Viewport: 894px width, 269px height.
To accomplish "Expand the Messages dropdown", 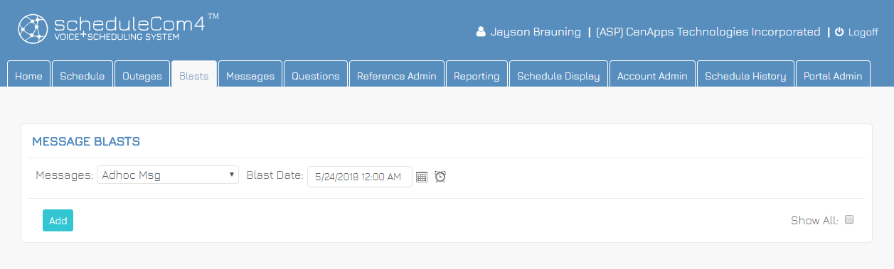I will click(168, 175).
